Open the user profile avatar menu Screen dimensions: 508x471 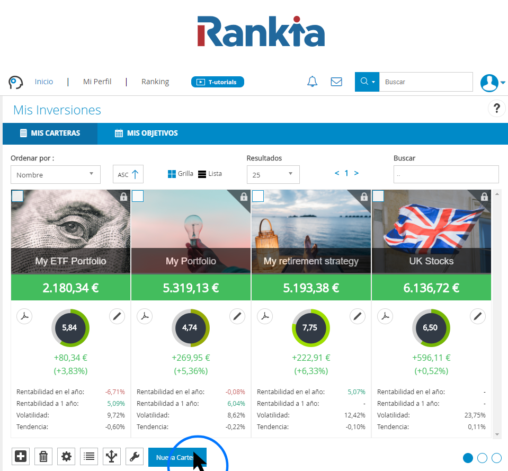point(492,82)
